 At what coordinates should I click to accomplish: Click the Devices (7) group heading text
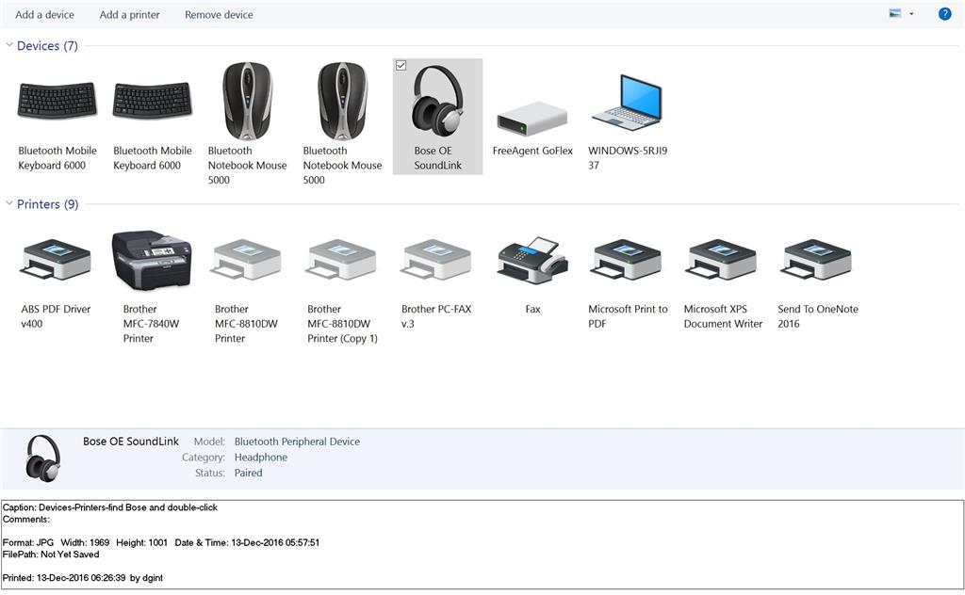tap(47, 46)
